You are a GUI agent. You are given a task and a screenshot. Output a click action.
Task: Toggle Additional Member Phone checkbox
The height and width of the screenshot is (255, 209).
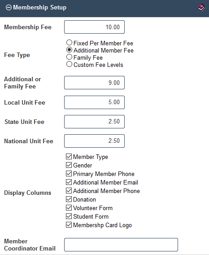(x=69, y=191)
